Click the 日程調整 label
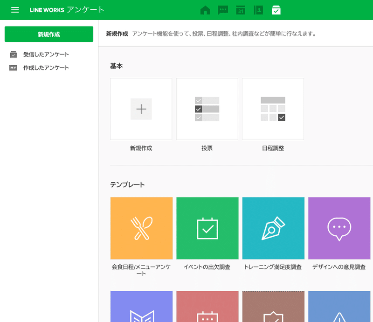The height and width of the screenshot is (322, 373). point(273,148)
